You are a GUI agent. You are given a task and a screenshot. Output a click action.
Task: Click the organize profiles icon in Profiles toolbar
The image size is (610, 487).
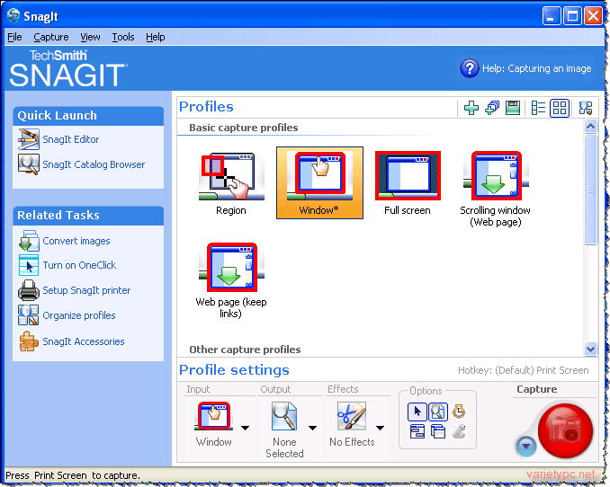(586, 108)
